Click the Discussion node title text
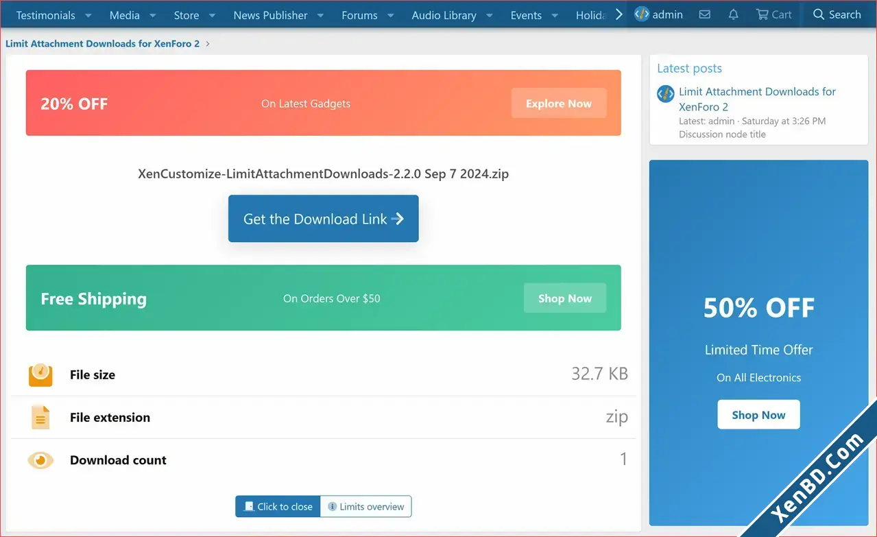 pyautogui.click(x=722, y=134)
